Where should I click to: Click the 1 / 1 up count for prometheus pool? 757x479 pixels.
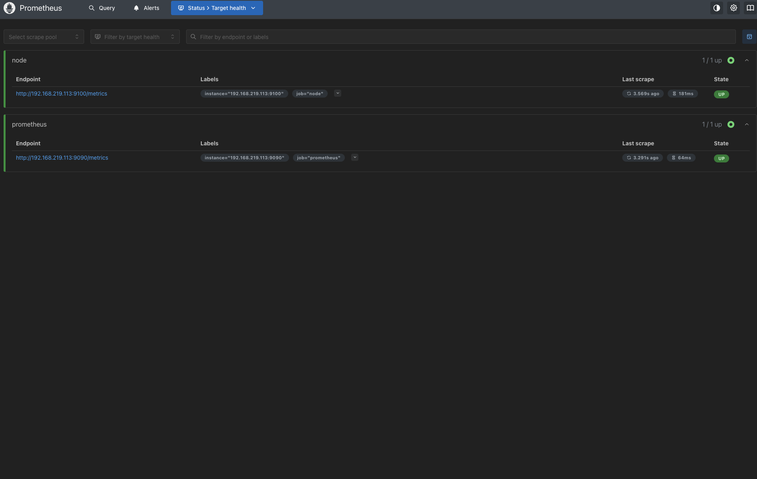[712, 125]
